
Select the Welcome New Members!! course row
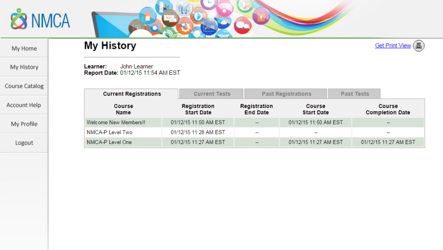(x=255, y=122)
